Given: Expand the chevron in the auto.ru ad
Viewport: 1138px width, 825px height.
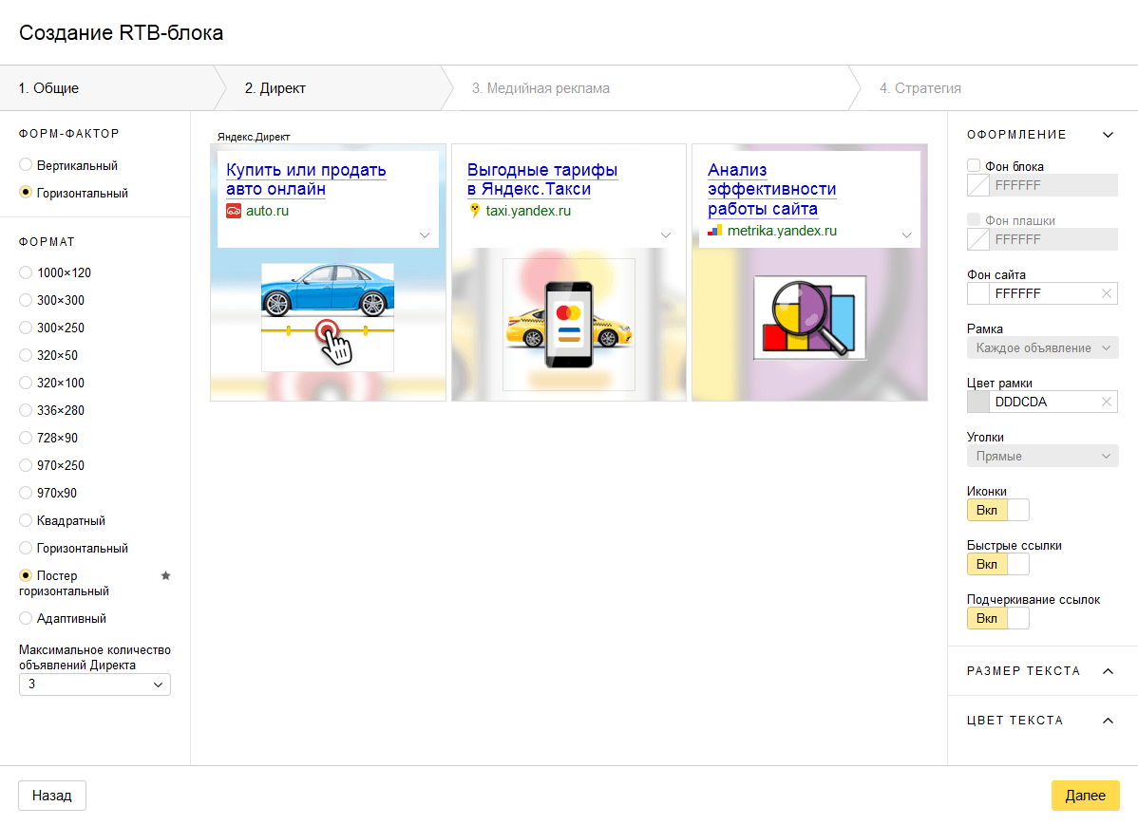Looking at the screenshot, I should pyautogui.click(x=425, y=234).
